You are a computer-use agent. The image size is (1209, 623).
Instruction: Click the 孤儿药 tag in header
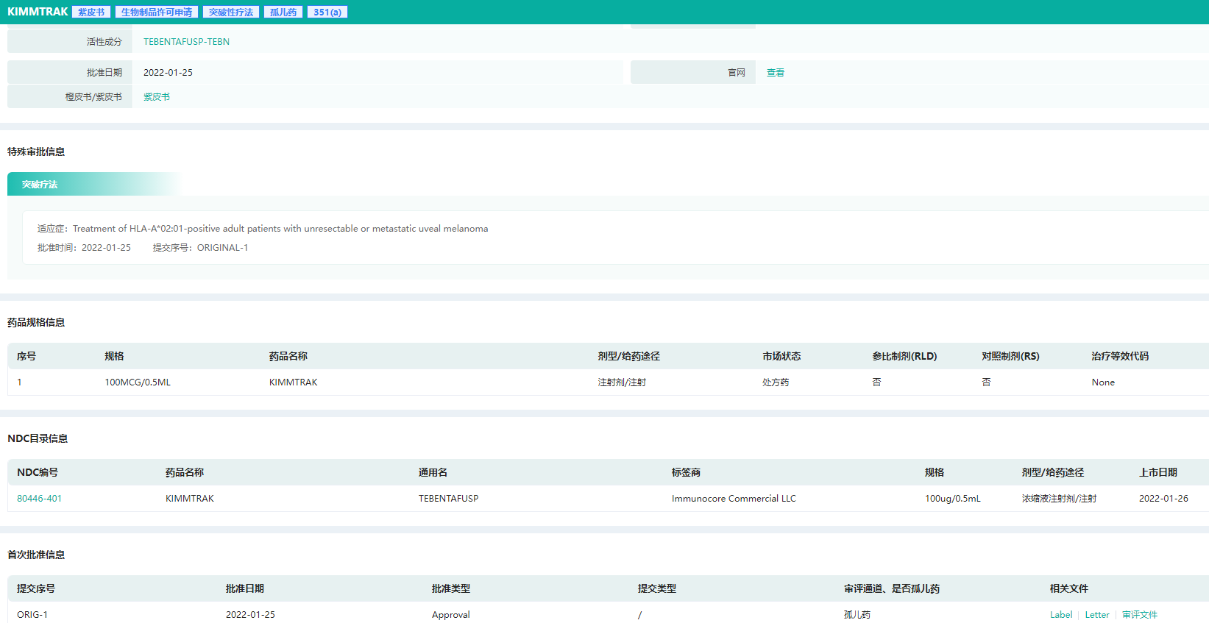point(283,13)
